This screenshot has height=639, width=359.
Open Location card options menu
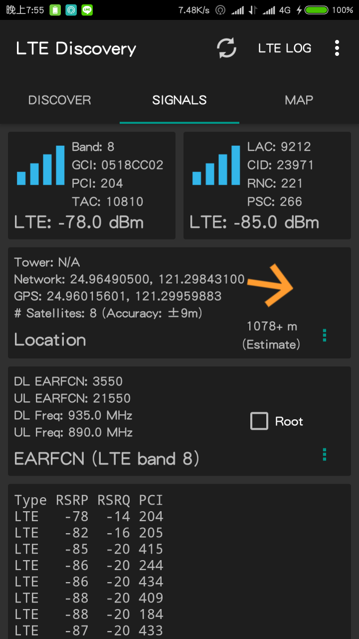click(325, 335)
